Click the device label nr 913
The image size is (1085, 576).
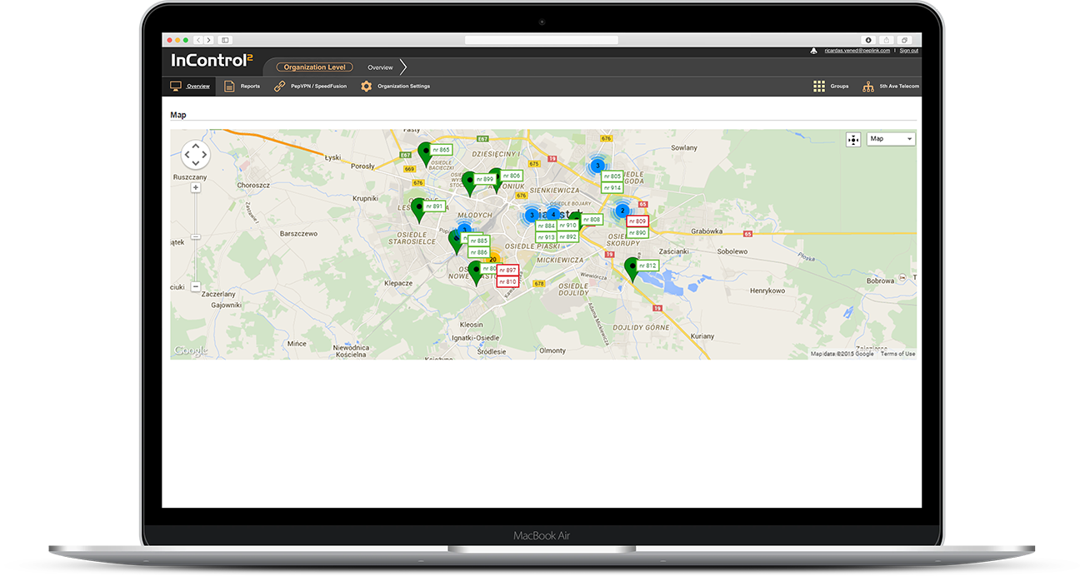coord(546,237)
